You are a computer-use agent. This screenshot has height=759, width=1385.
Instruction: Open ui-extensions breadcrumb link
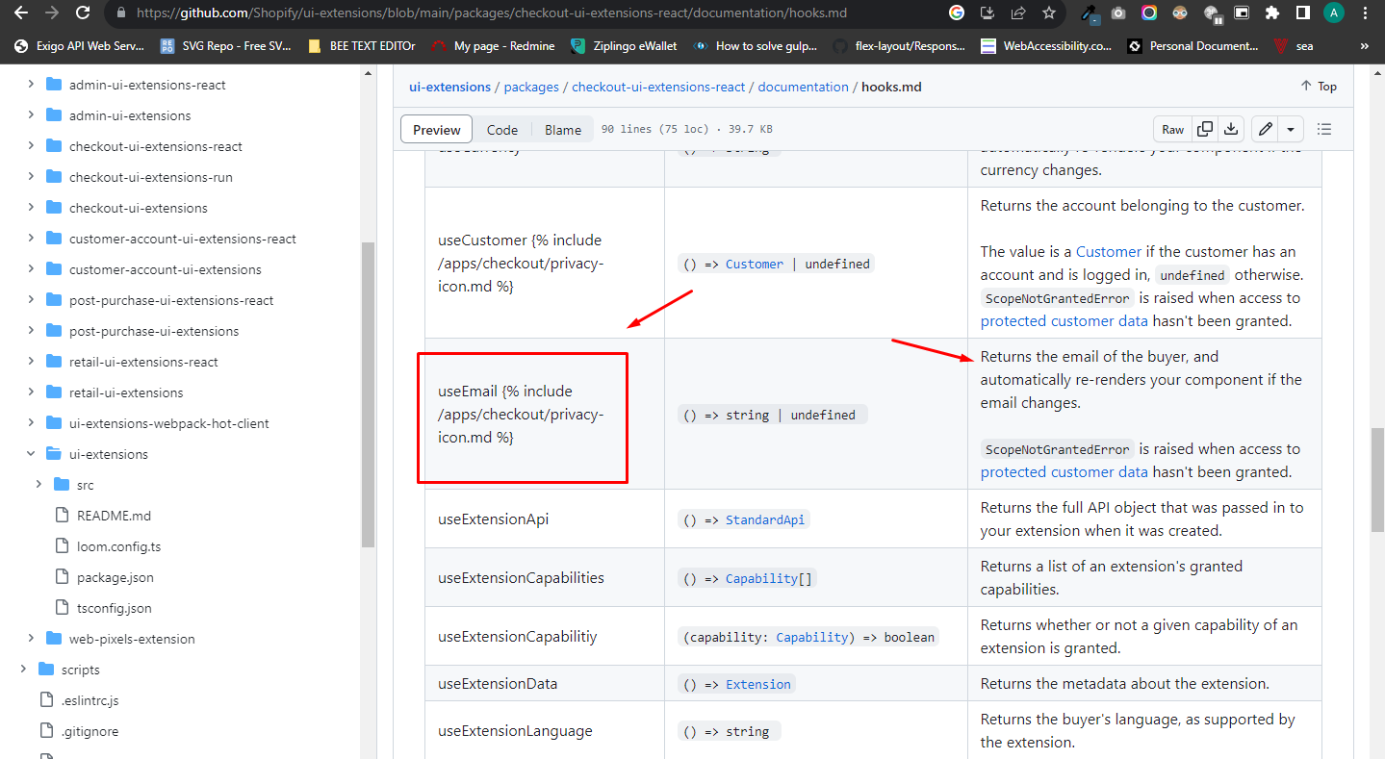click(x=449, y=87)
